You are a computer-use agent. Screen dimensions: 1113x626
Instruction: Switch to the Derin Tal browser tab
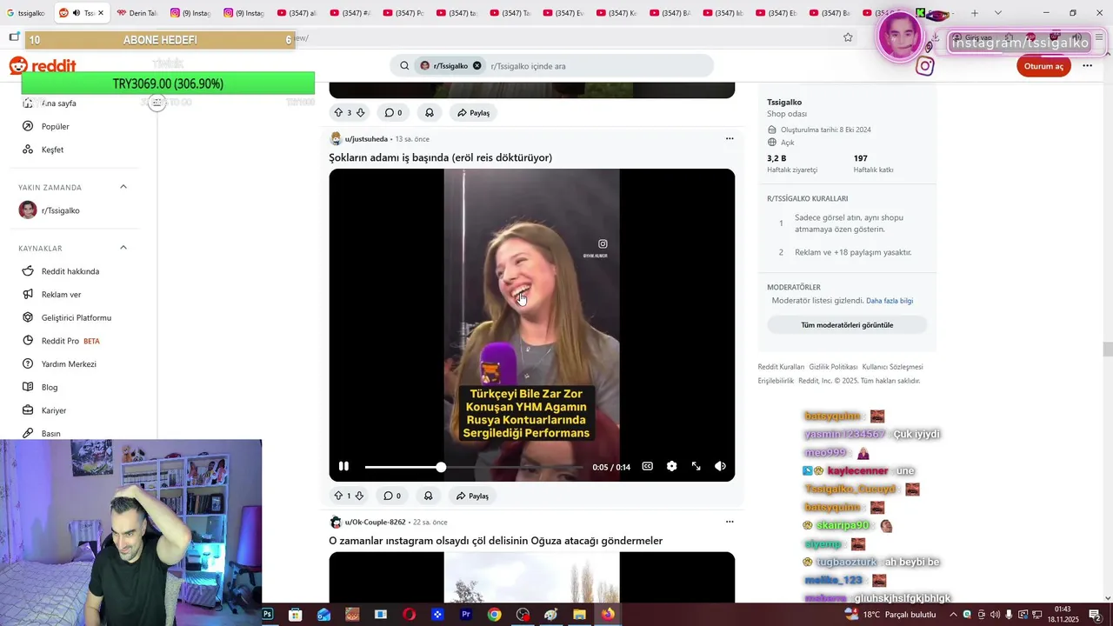(136, 13)
